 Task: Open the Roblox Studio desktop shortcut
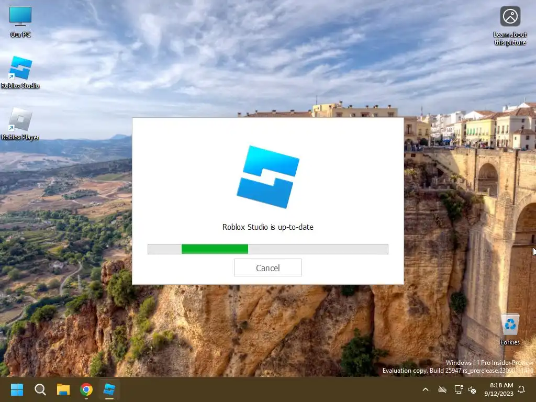coord(20,72)
